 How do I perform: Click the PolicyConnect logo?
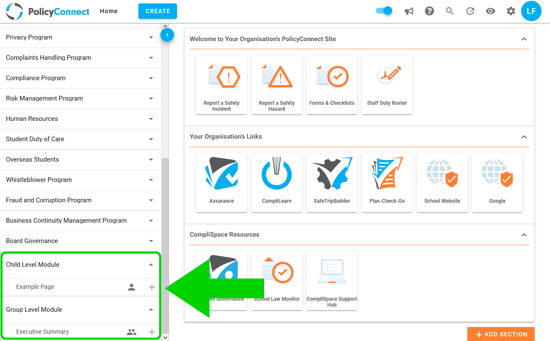pyautogui.click(x=48, y=11)
